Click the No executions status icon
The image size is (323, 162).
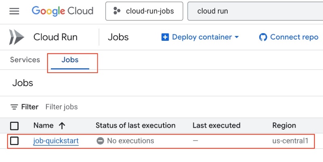100,141
